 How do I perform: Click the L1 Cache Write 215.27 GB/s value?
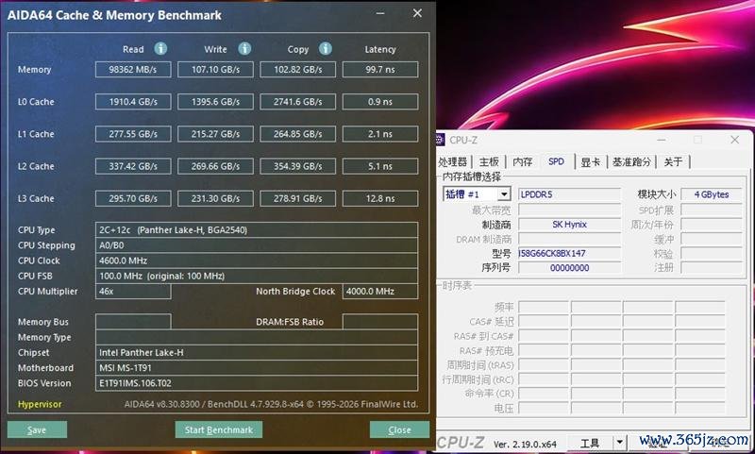pos(215,134)
